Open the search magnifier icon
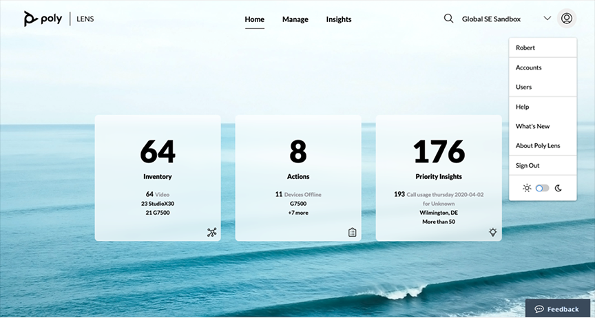This screenshot has height=318, width=595. click(x=448, y=19)
